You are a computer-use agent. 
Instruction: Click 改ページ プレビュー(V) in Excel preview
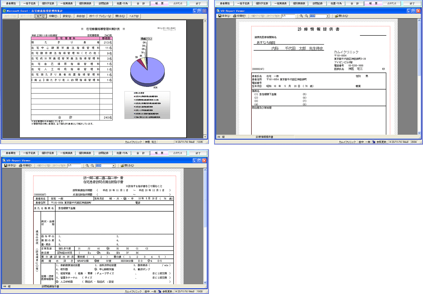click(x=100, y=16)
